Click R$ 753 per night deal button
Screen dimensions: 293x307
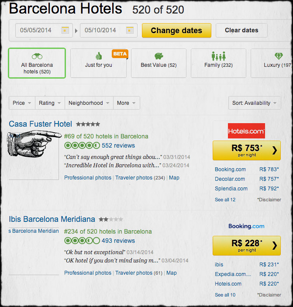(x=246, y=150)
